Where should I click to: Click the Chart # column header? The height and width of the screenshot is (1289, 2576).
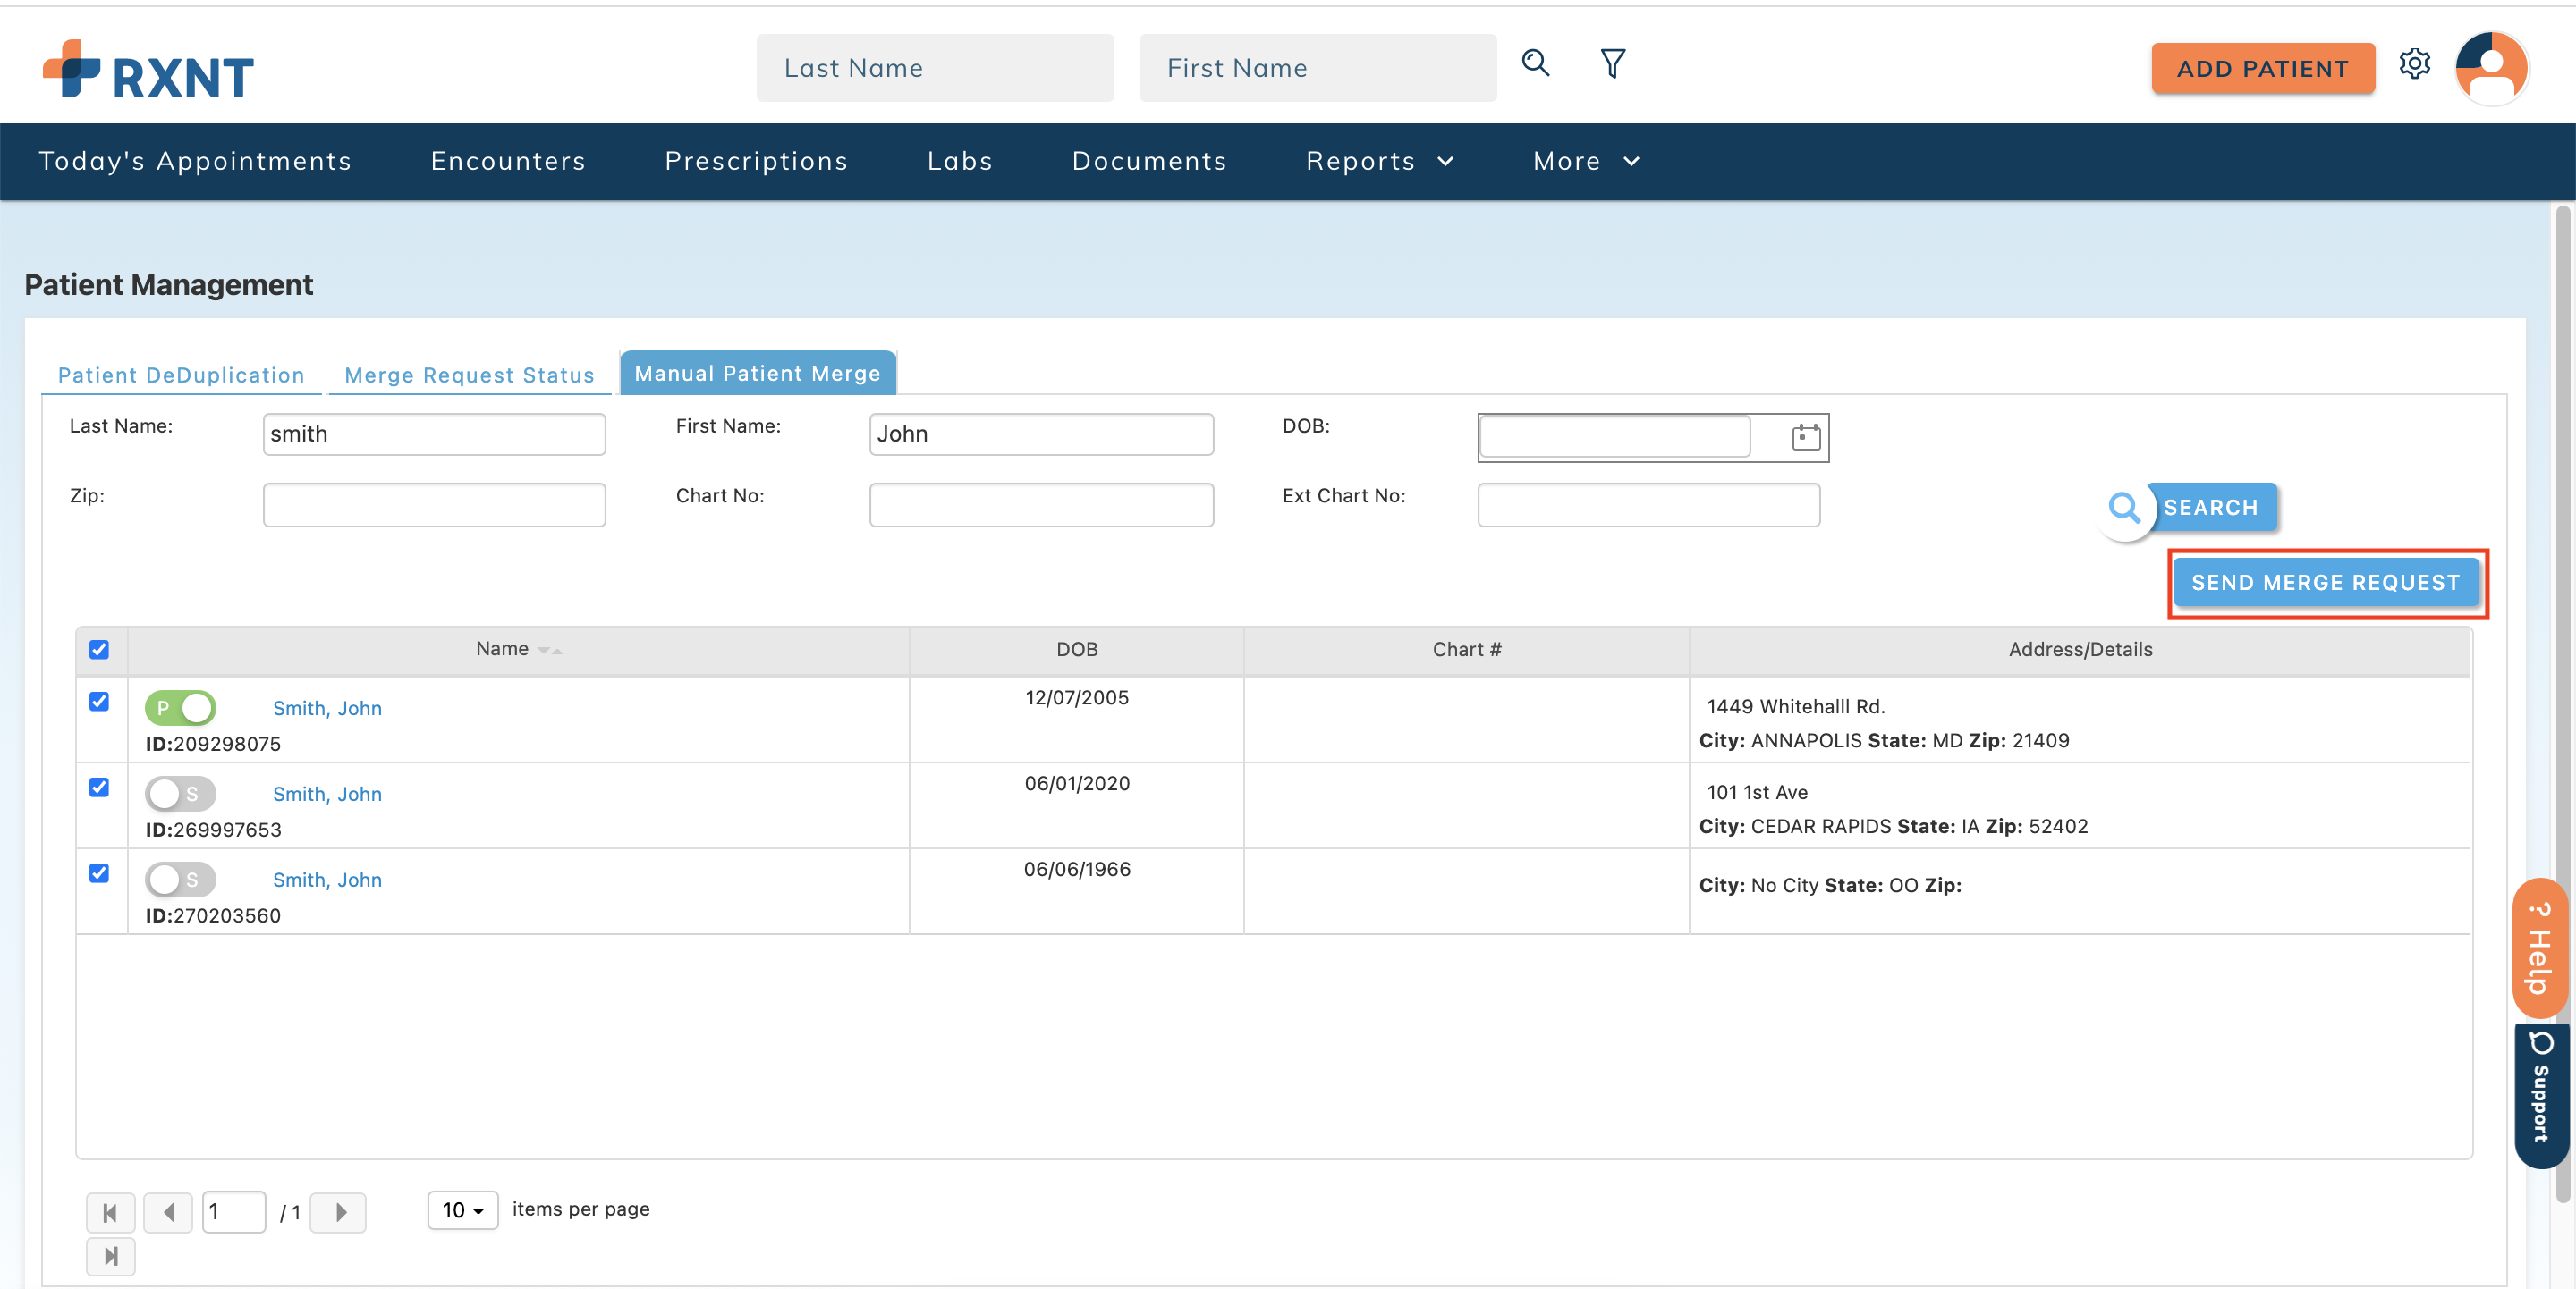pos(1466,650)
